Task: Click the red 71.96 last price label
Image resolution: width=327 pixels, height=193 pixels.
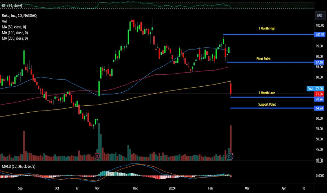Action: pos(319,94)
